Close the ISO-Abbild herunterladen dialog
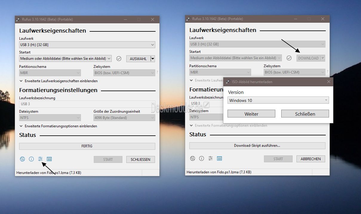 click(329, 82)
